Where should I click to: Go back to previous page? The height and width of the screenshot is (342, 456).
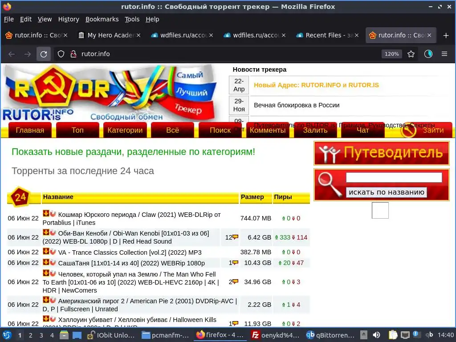[x=12, y=54]
